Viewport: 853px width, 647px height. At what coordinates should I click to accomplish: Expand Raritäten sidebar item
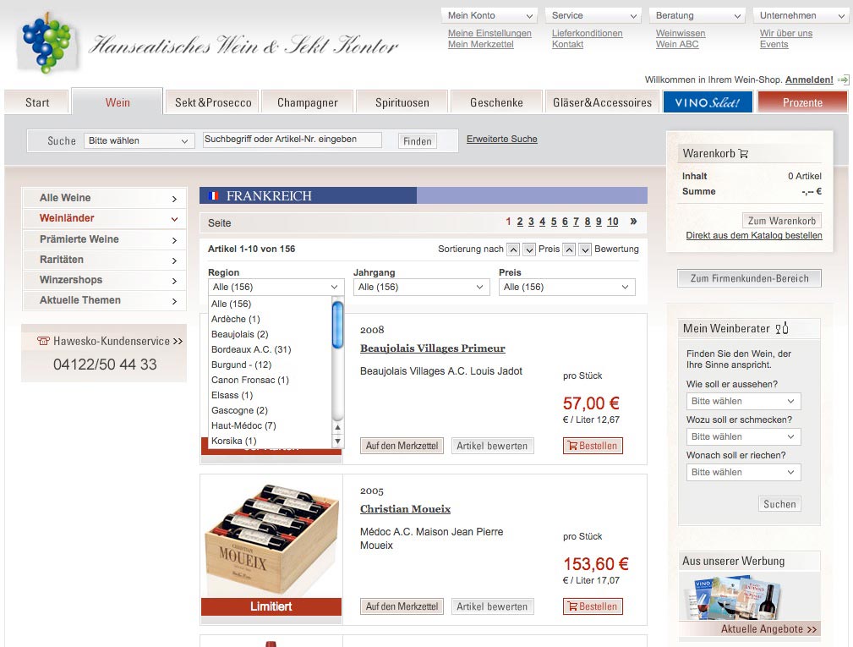click(x=105, y=260)
